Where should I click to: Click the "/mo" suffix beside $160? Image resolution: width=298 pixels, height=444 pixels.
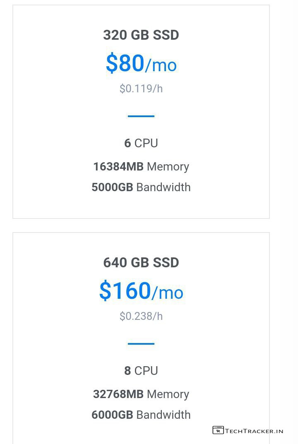168,293
